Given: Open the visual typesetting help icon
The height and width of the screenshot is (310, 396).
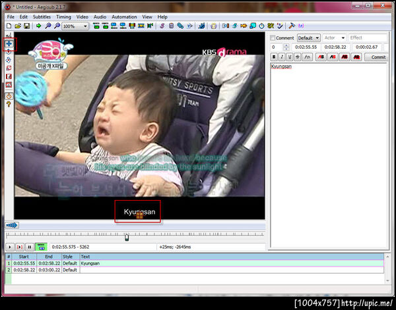Looking at the screenshot, I should click(9, 104).
